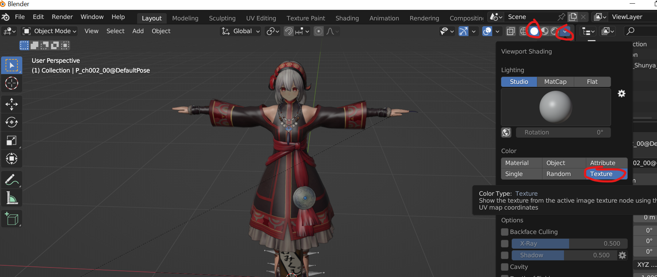Pin the scene to the workspace
Screen dimensions: 657x277
click(562, 17)
